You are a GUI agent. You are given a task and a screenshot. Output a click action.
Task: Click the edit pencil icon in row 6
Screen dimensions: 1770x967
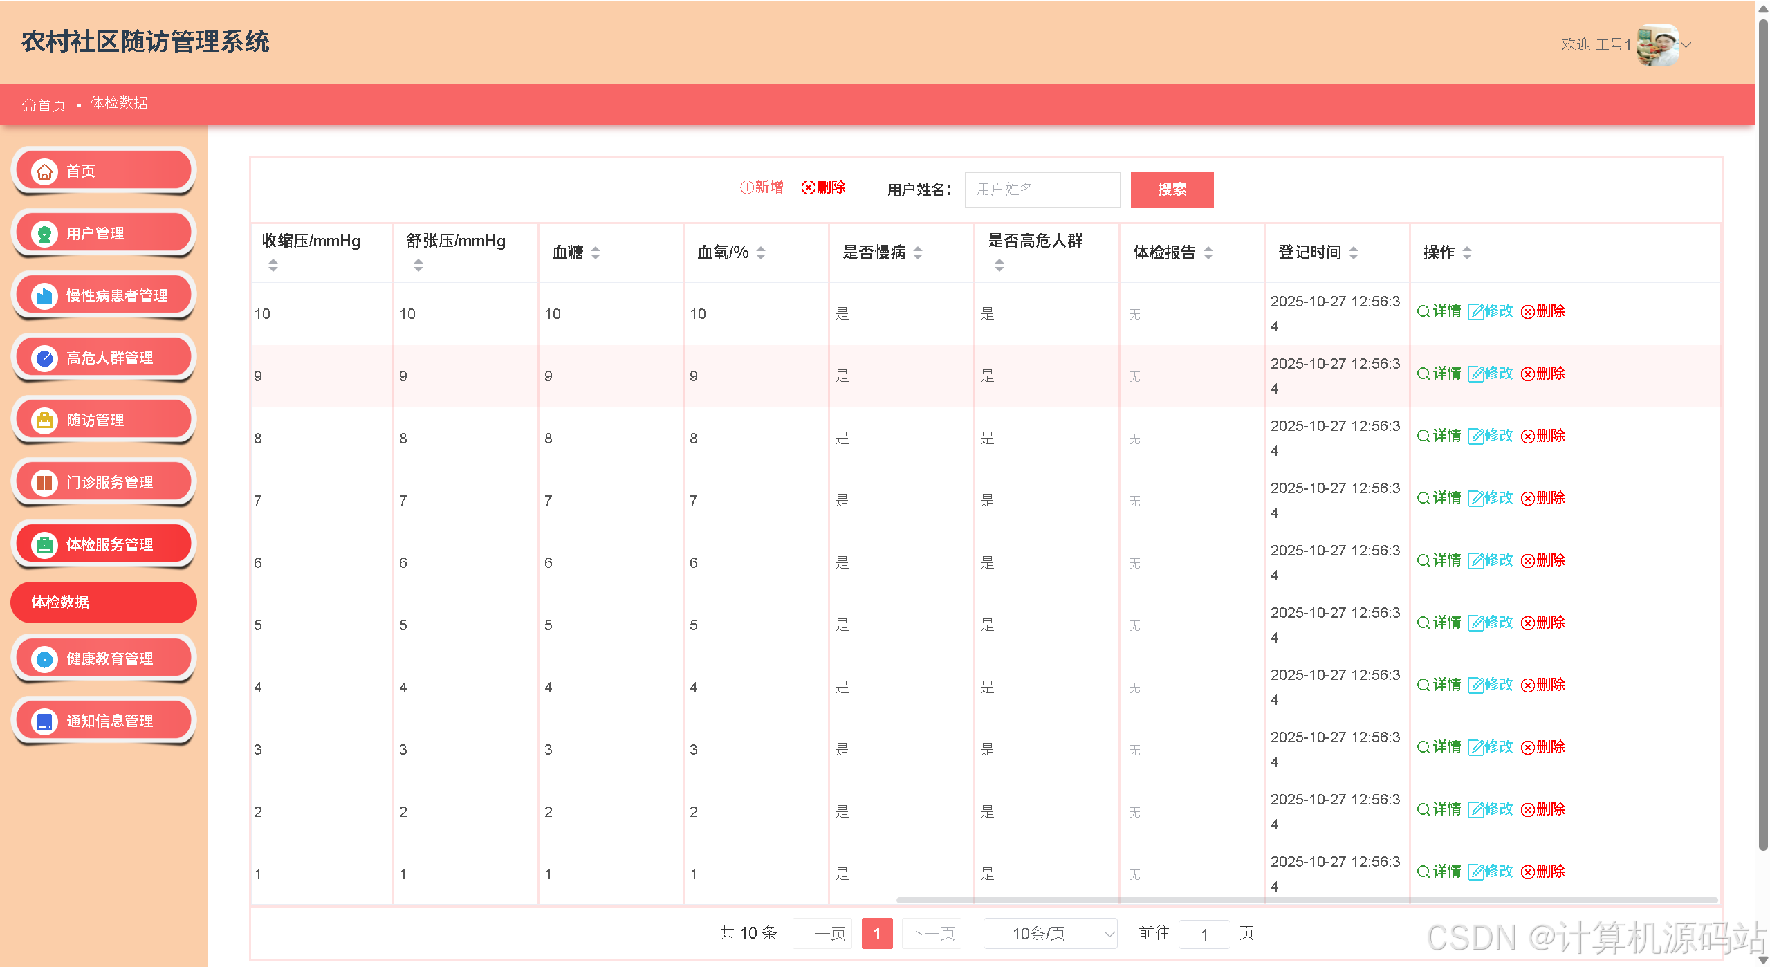pyautogui.click(x=1475, y=560)
